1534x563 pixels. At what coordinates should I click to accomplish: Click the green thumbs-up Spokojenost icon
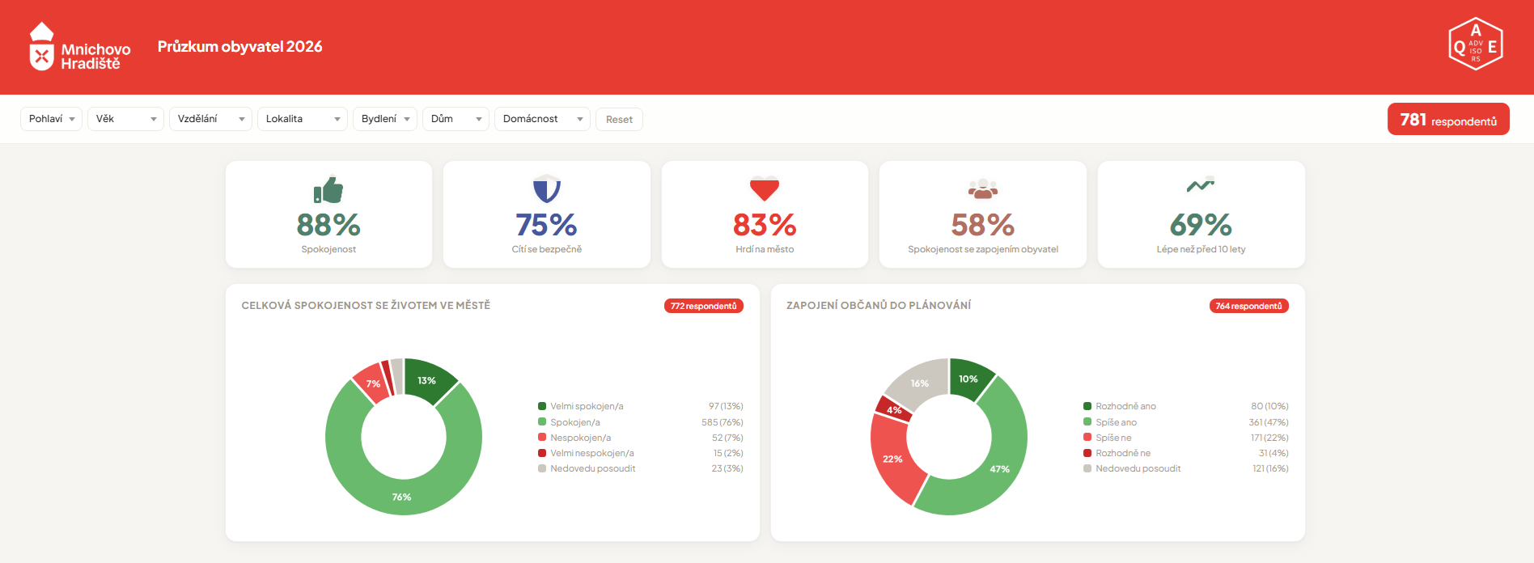(x=328, y=190)
